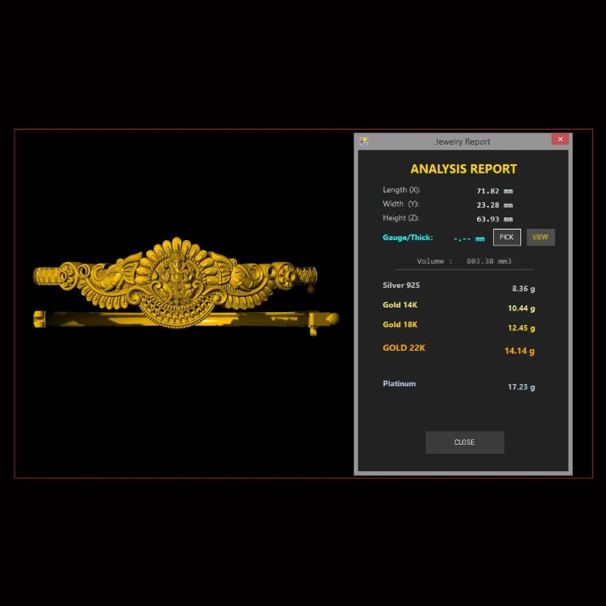The height and width of the screenshot is (606, 606).
Task: Click the Width value 23.28 mm
Action: (x=495, y=205)
